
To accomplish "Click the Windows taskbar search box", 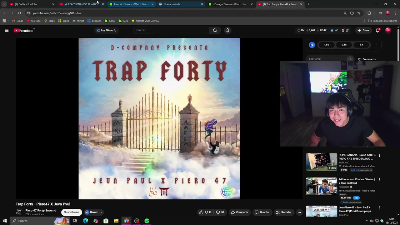I will (x=40, y=221).
